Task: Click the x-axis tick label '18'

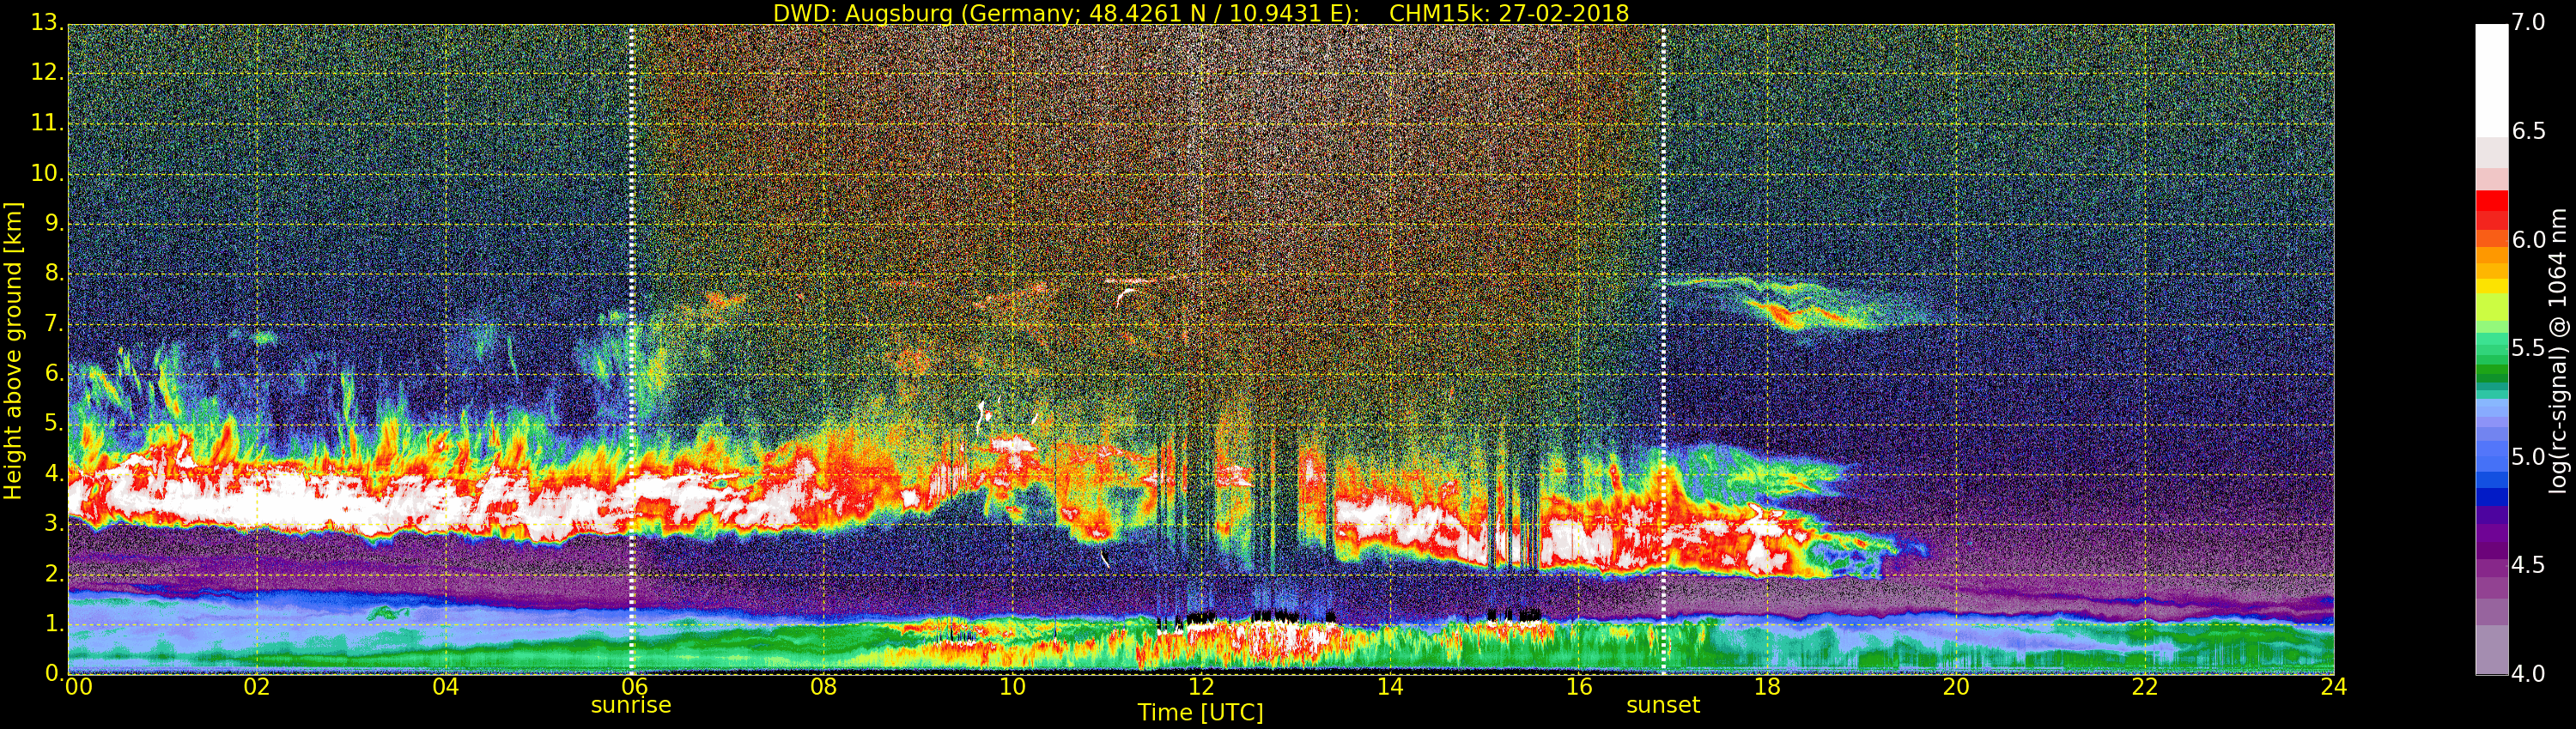Action: [x=1767, y=687]
